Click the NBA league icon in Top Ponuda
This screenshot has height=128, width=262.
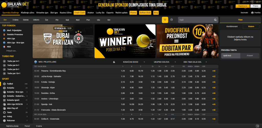pos(4,47)
